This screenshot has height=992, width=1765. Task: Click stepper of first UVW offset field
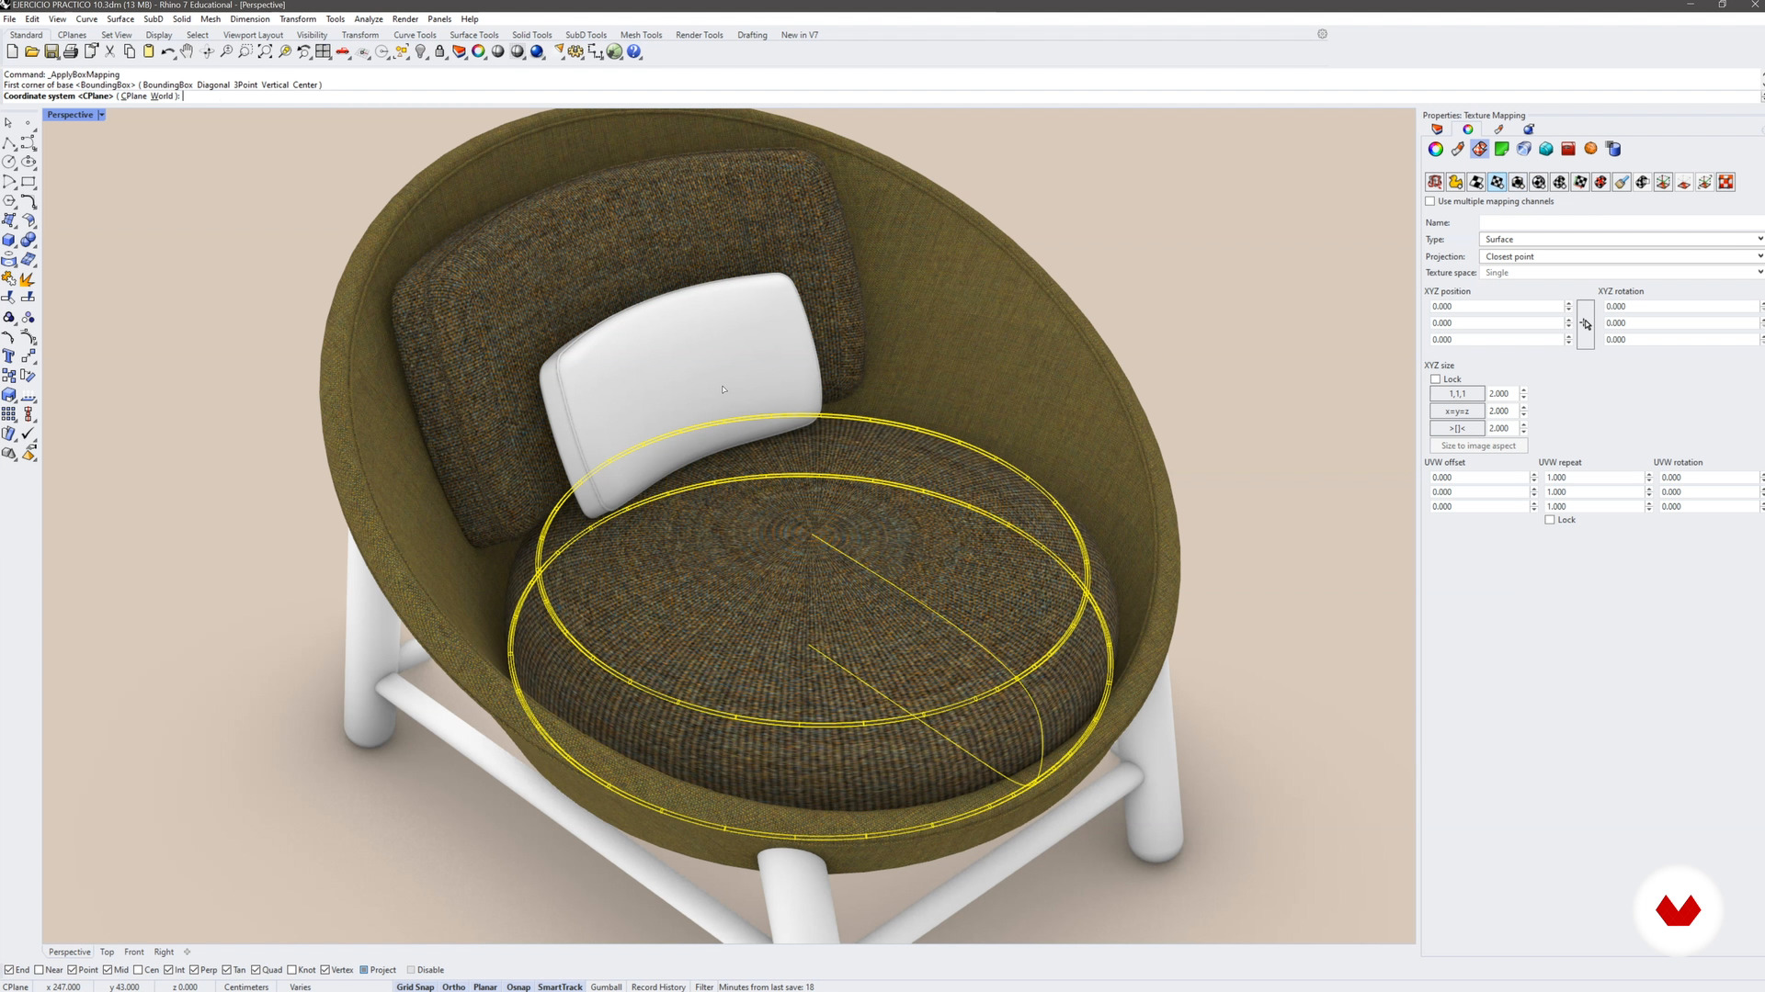click(x=1533, y=478)
